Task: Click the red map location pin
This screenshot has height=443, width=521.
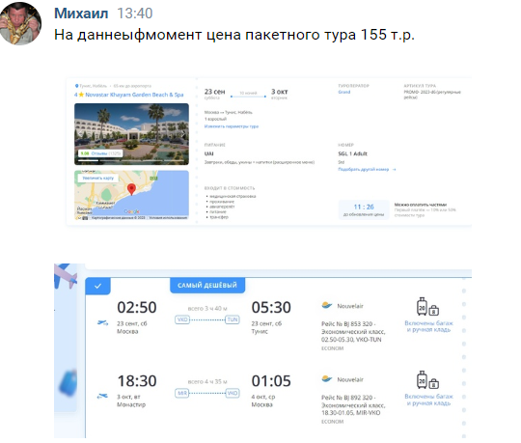Action: pyautogui.click(x=131, y=189)
